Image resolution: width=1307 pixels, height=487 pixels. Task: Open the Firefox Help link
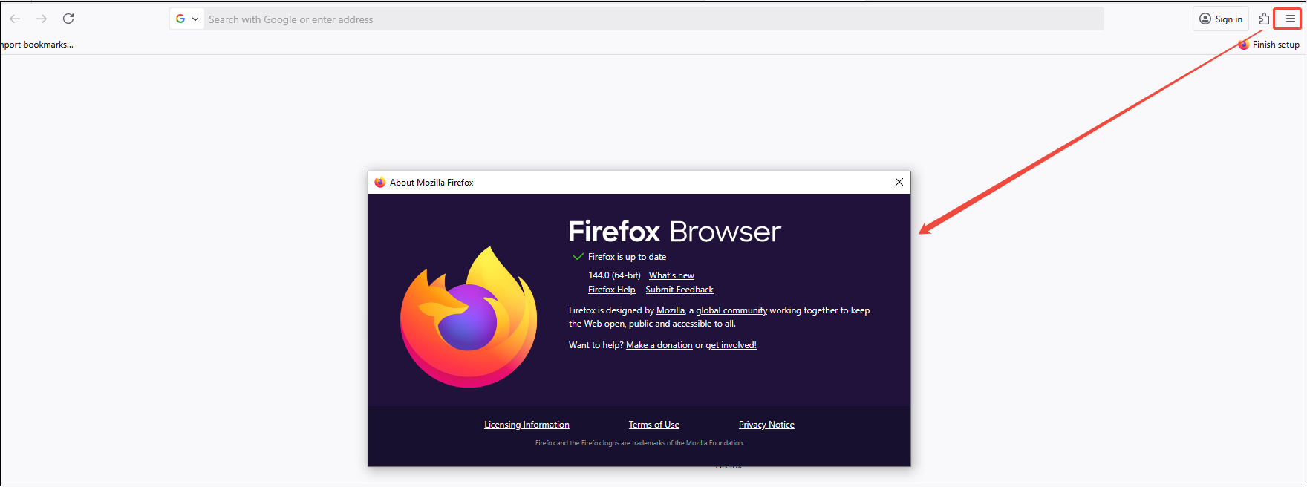point(612,290)
